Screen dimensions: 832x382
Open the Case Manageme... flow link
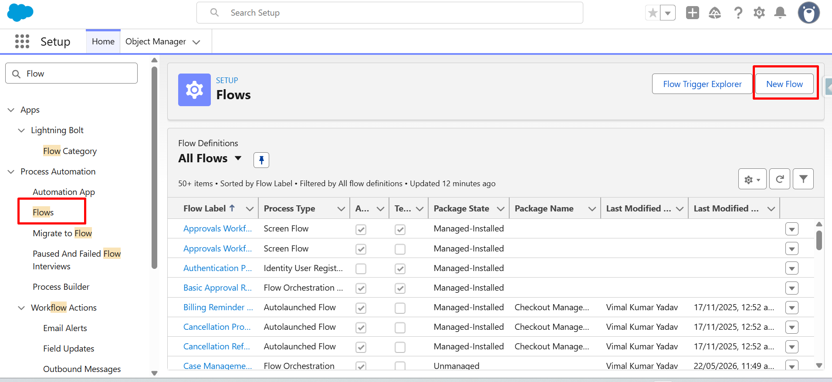point(217,366)
